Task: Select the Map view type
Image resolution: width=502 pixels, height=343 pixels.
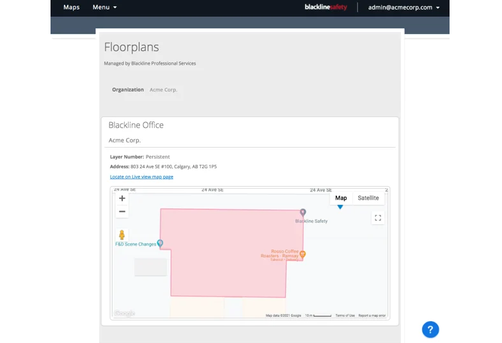Action: pyautogui.click(x=341, y=198)
